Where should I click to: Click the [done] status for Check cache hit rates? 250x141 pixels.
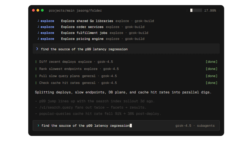coord(211,83)
